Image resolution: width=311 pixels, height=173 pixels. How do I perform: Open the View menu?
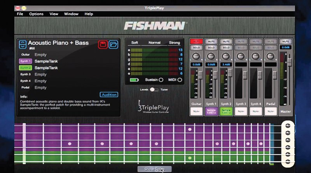pos(54,14)
